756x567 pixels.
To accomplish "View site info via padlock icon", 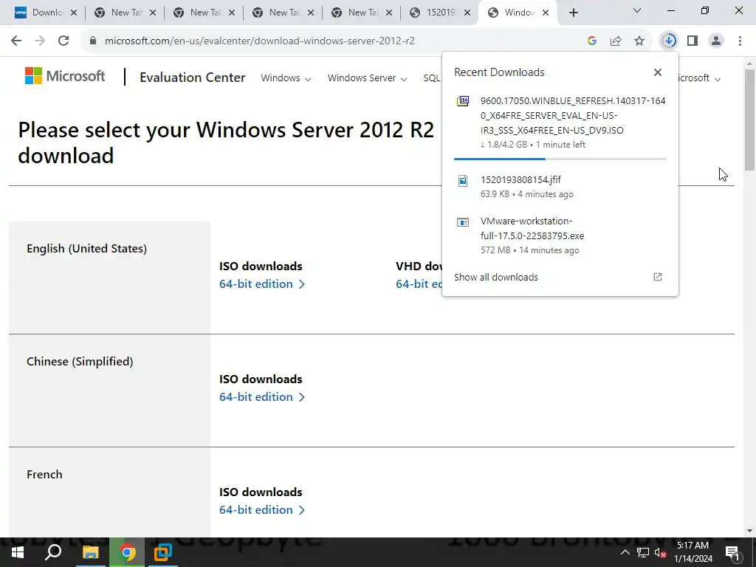I will [93, 41].
